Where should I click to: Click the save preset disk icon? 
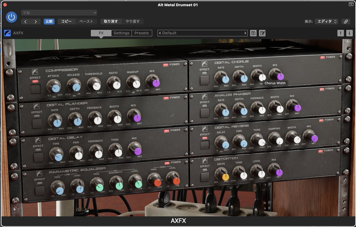[x=253, y=33]
